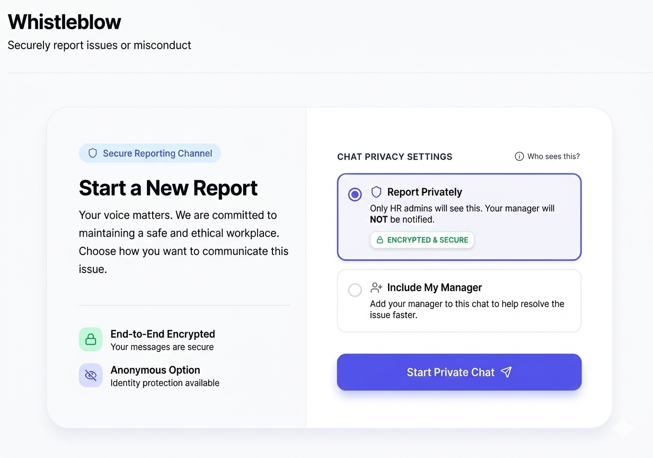Click the Chat Privacy Settings heading
This screenshot has height=458, width=653.
click(x=394, y=157)
